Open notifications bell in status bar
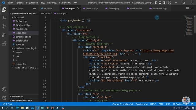 pos(192,104)
